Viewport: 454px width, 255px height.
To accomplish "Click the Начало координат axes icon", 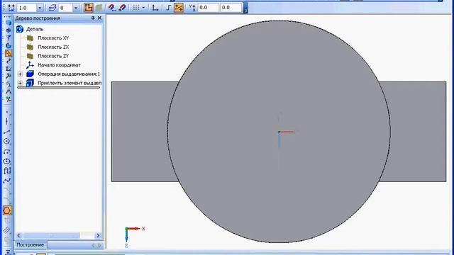I will point(30,65).
